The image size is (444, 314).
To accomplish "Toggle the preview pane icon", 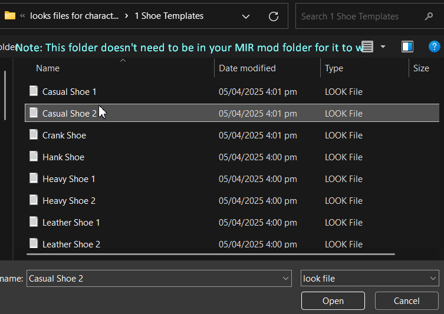I will [407, 47].
